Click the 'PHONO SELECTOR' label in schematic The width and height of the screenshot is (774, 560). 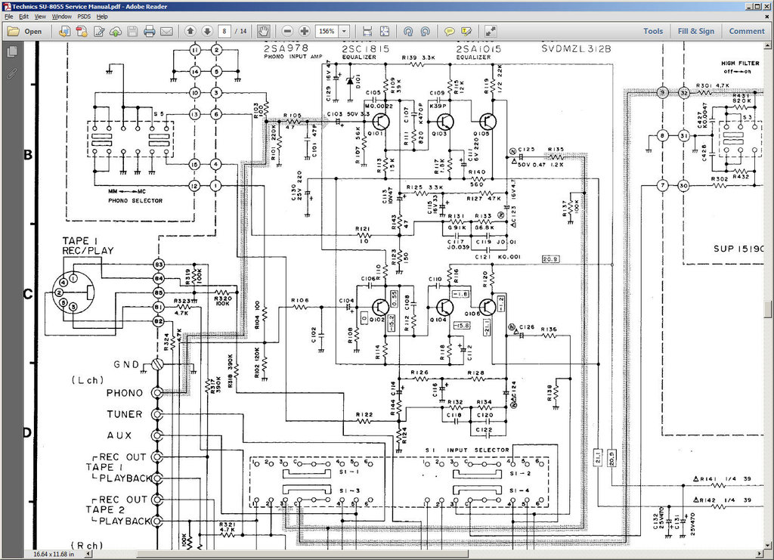tap(135, 201)
